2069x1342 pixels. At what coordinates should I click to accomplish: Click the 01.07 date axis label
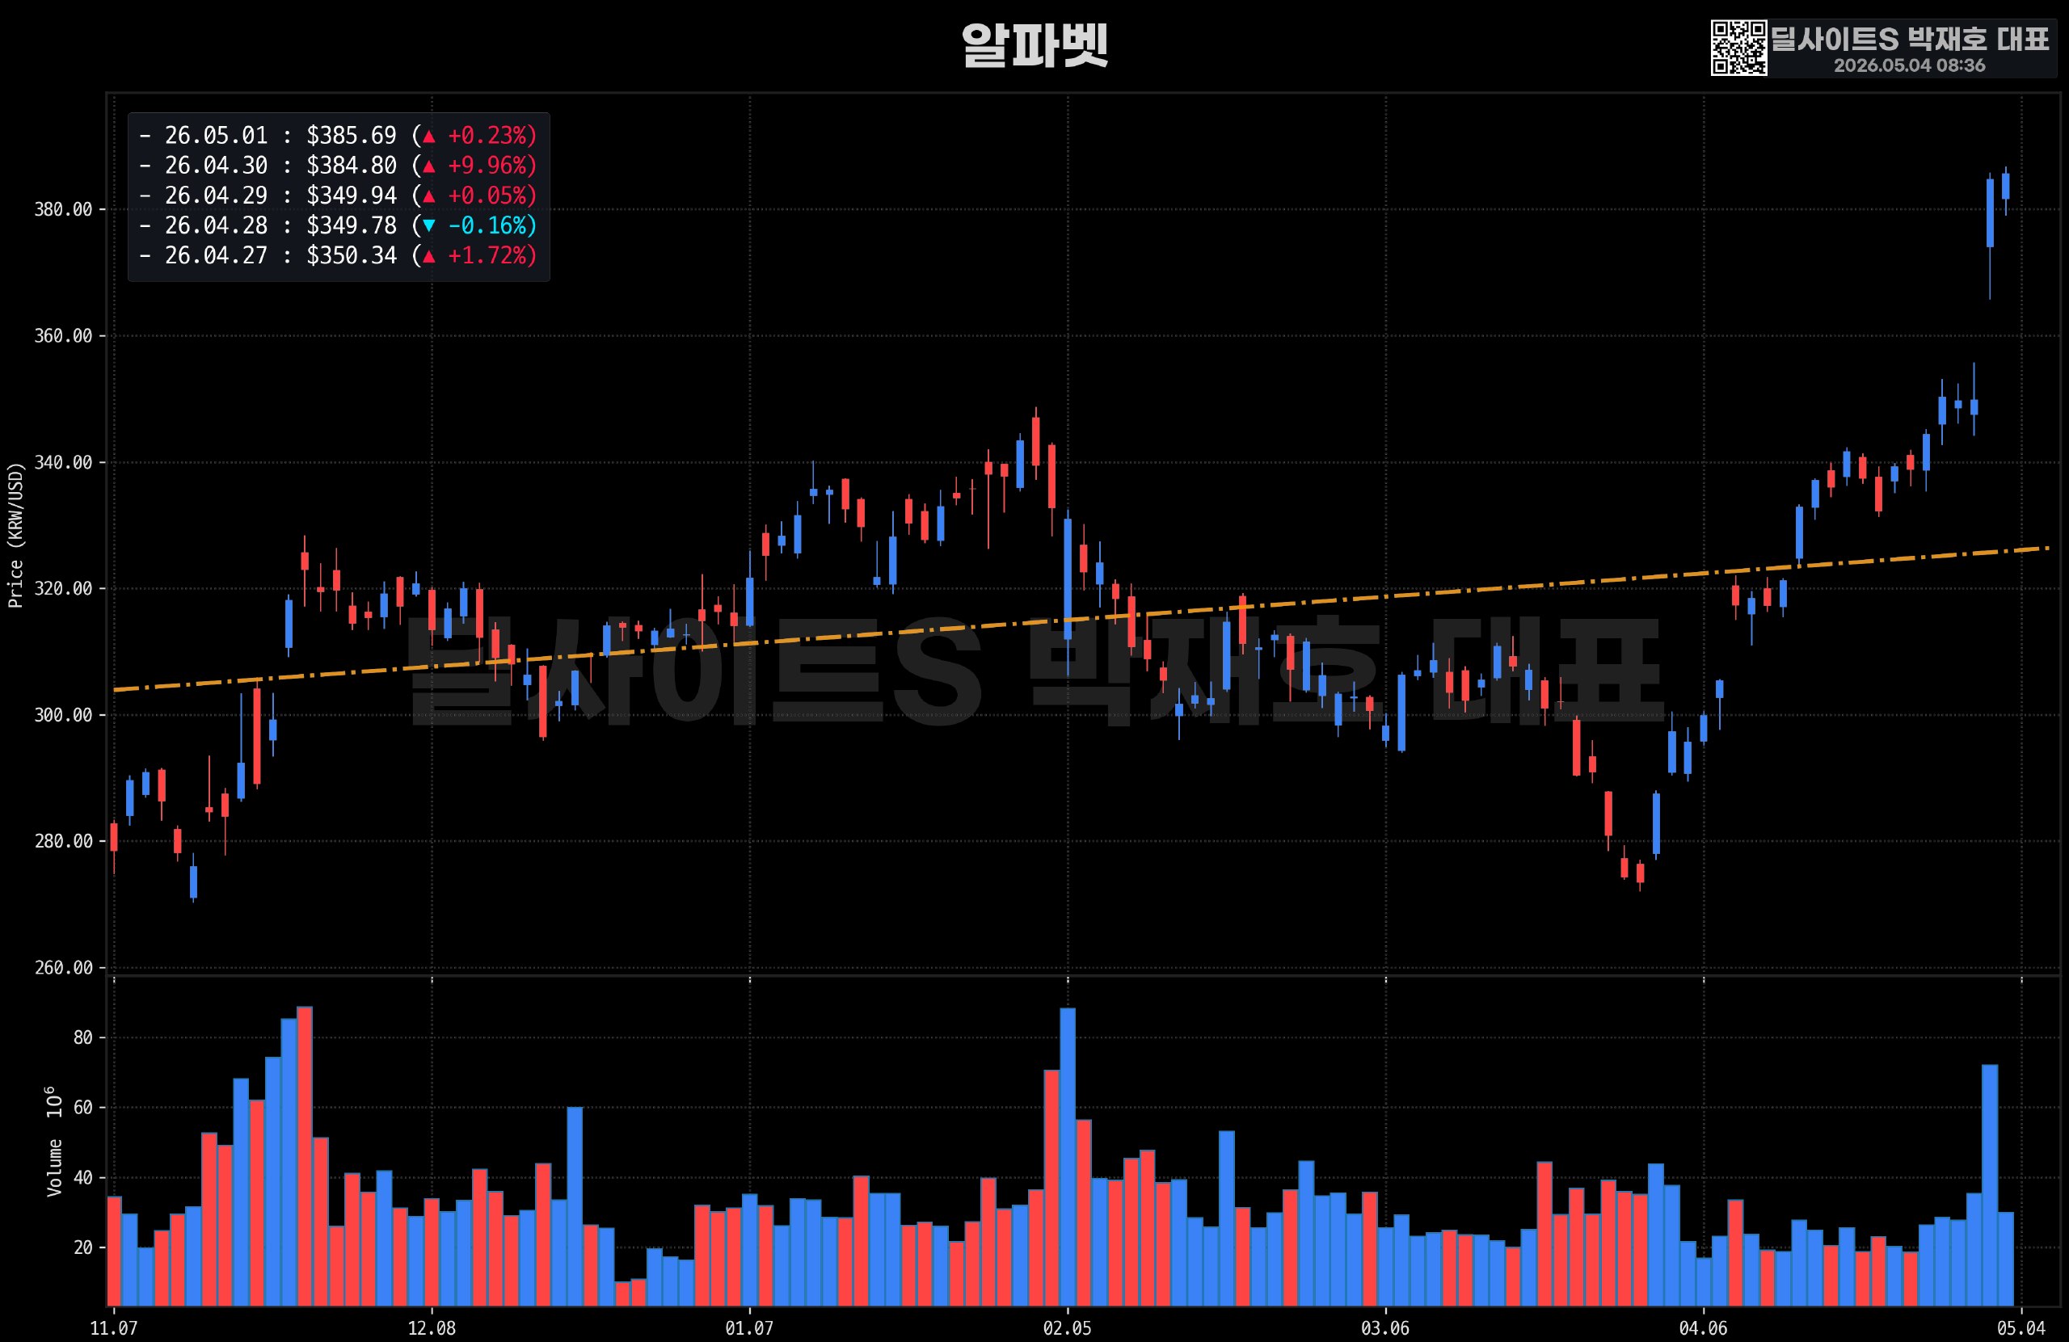point(749,1328)
